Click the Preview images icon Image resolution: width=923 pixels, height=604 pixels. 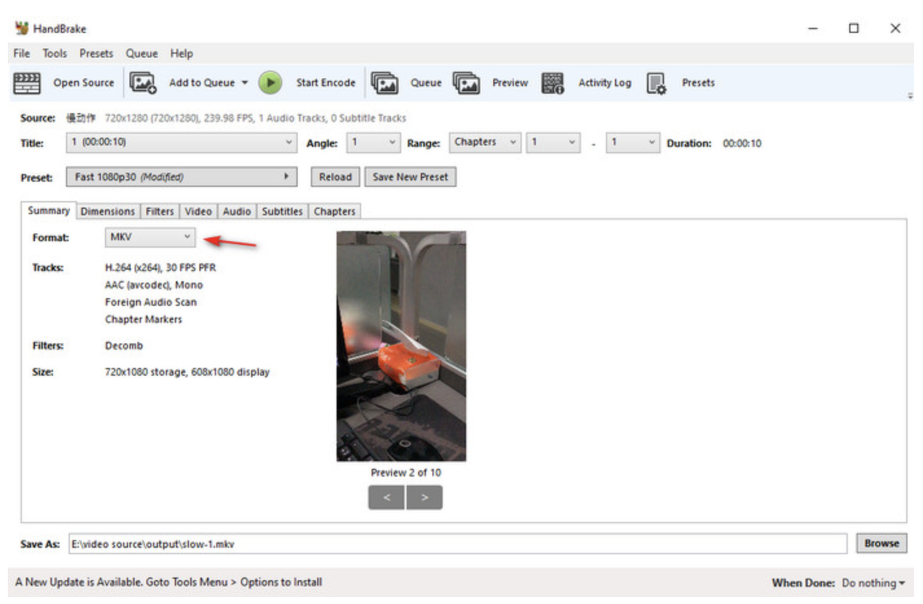(x=466, y=83)
